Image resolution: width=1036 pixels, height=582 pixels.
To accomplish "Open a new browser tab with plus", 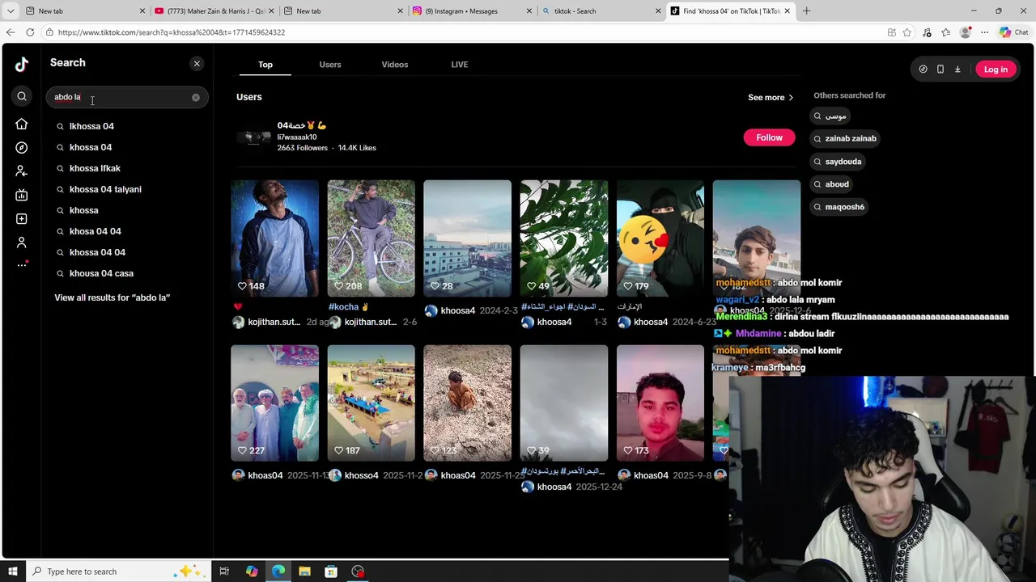I will 806,11.
